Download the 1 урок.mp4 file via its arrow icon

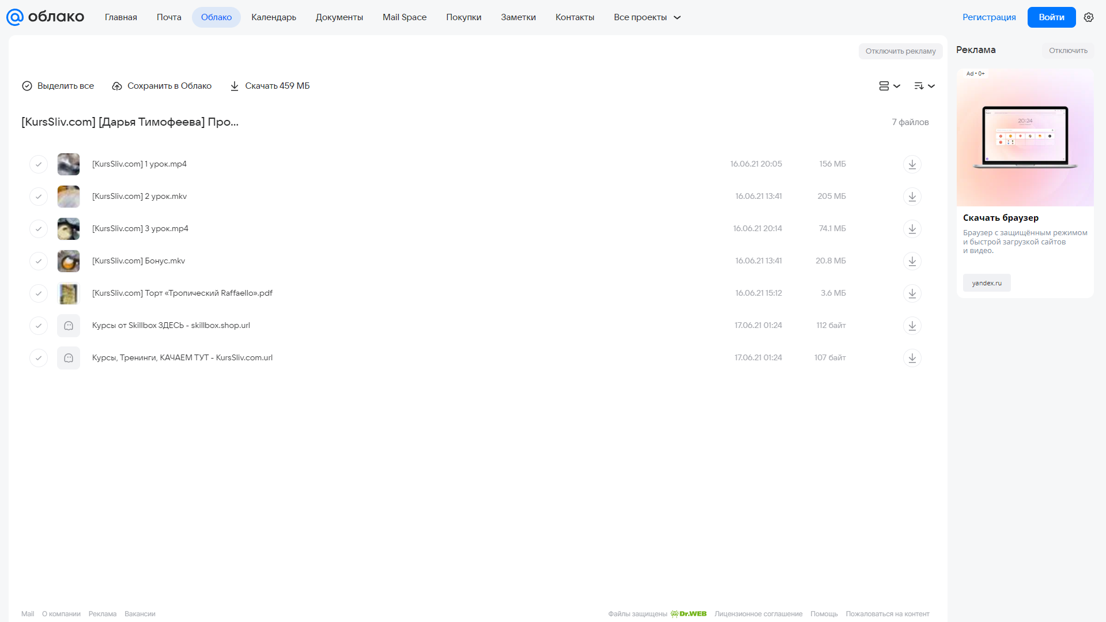coord(912,164)
